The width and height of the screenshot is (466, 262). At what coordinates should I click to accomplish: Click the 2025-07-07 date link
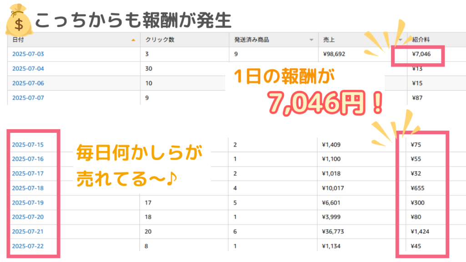(28, 97)
